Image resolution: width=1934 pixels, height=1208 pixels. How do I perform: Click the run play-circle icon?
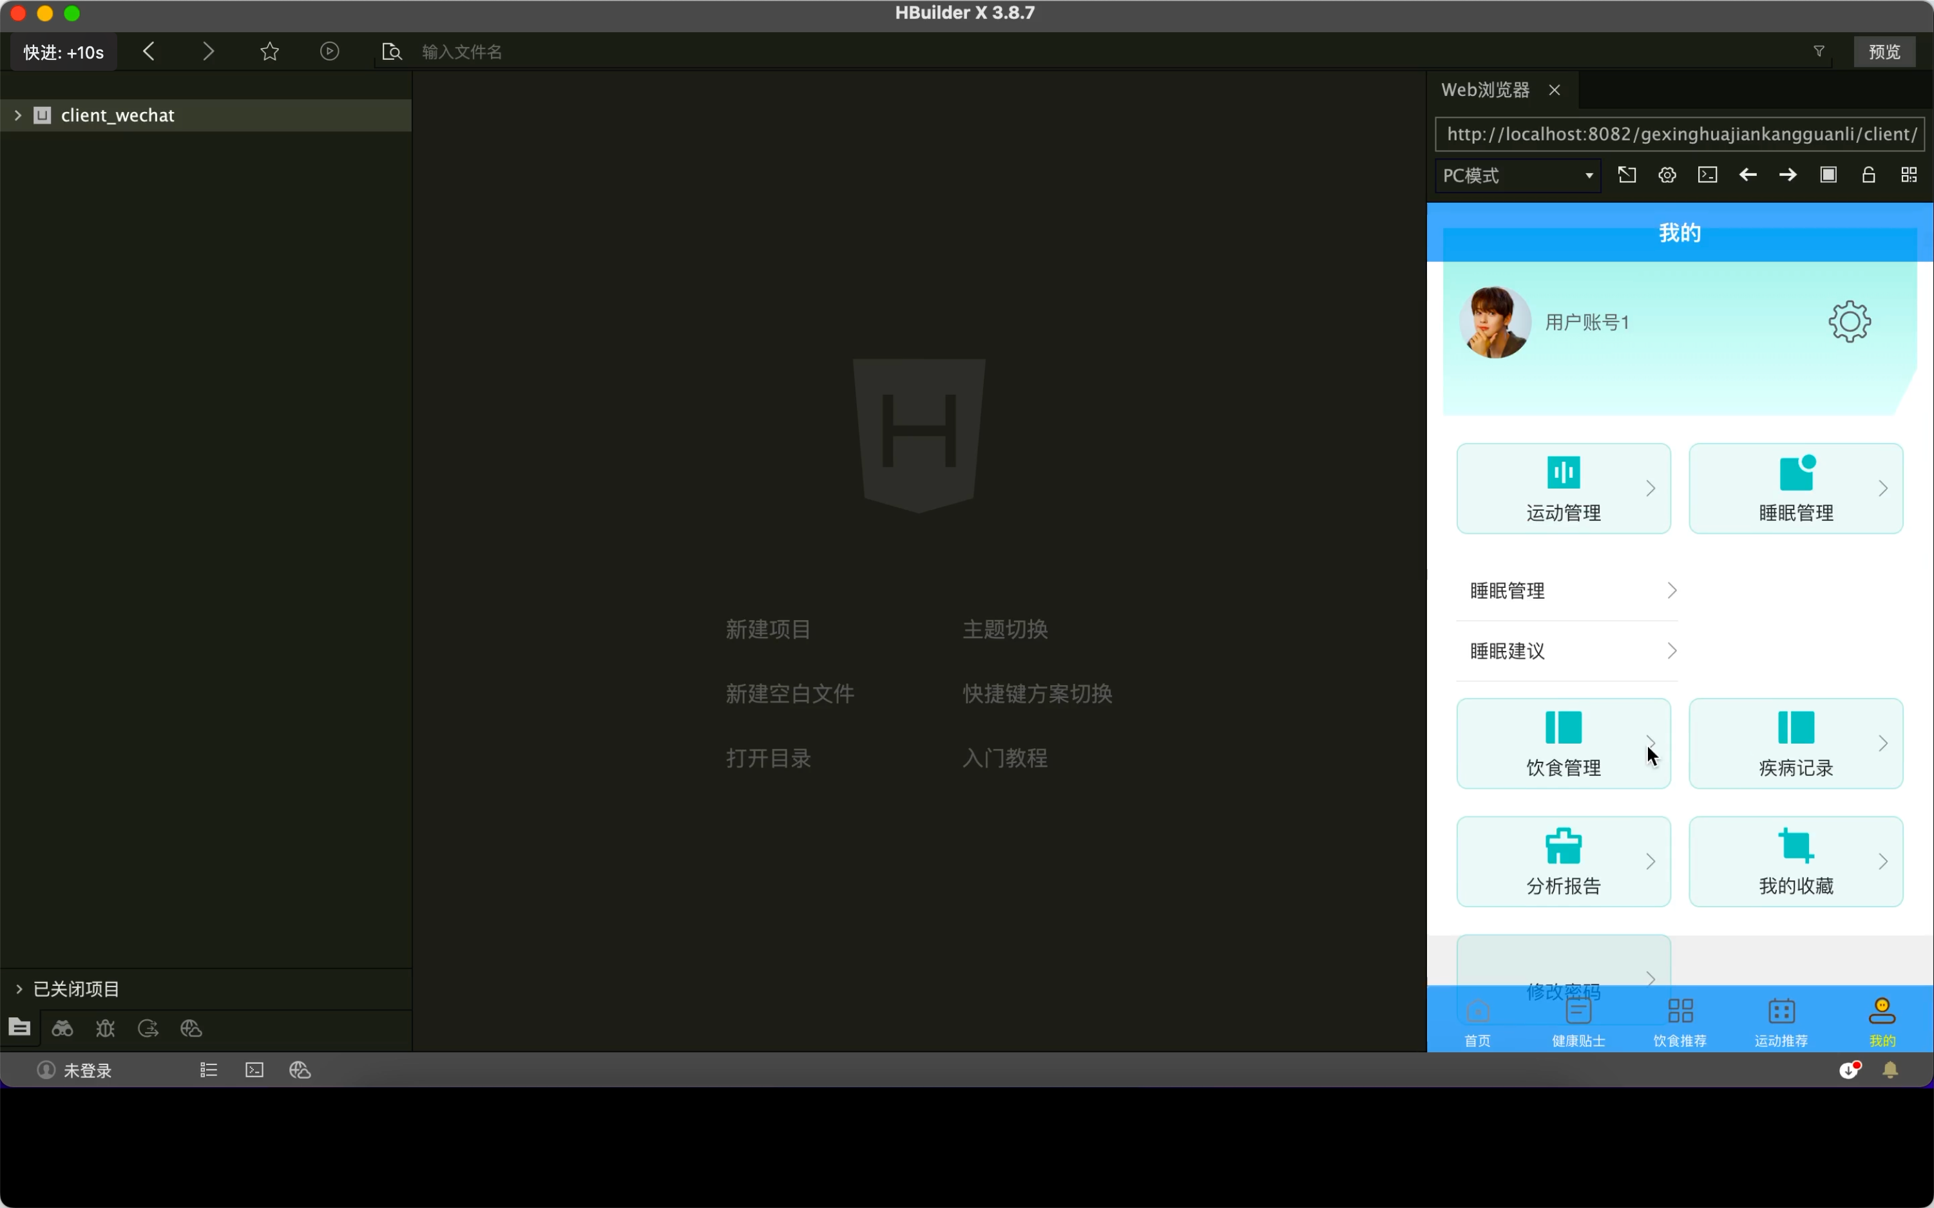tap(329, 52)
